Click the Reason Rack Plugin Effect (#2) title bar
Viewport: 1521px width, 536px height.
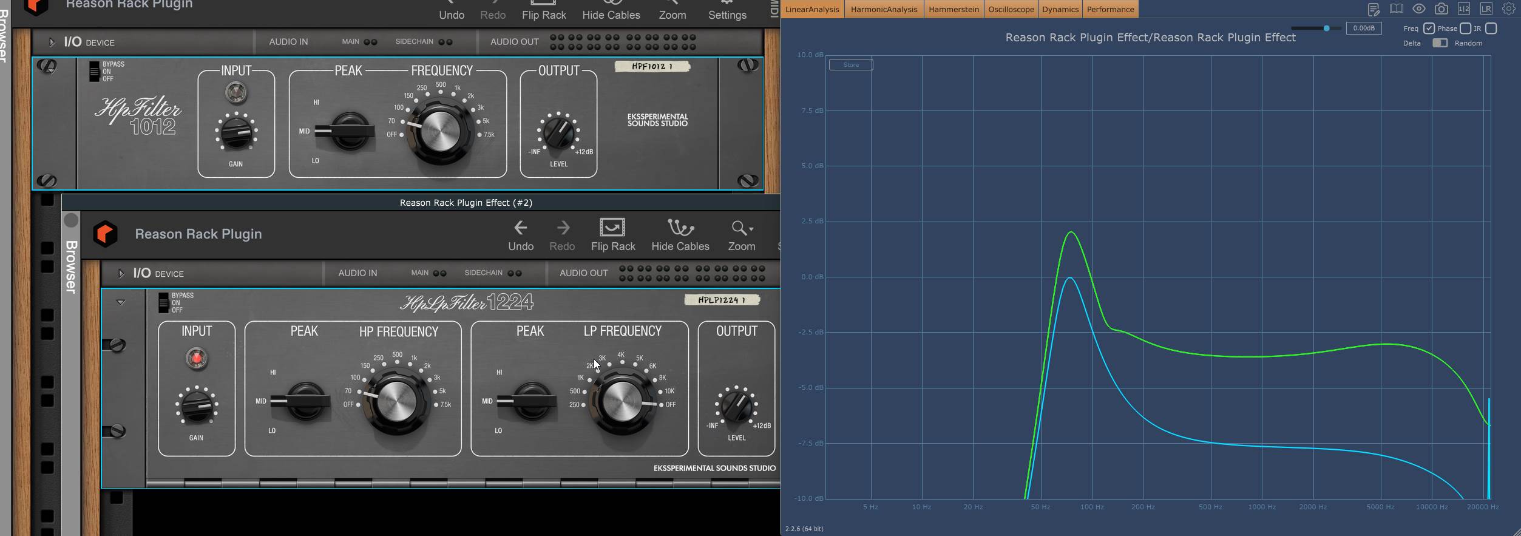[x=466, y=202]
